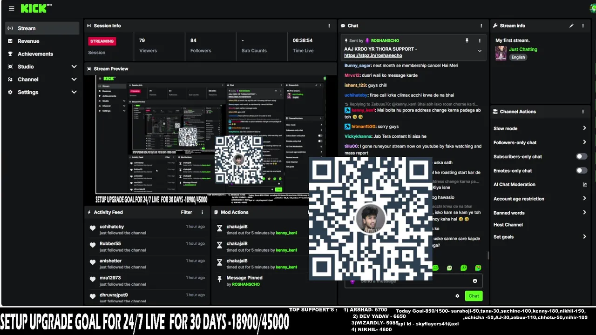
Task: Open Account age restriction arrow
Action: coord(584,199)
